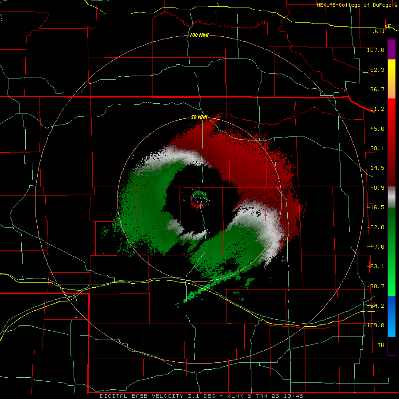
Task: Click the TH legend label
Action: click(381, 345)
